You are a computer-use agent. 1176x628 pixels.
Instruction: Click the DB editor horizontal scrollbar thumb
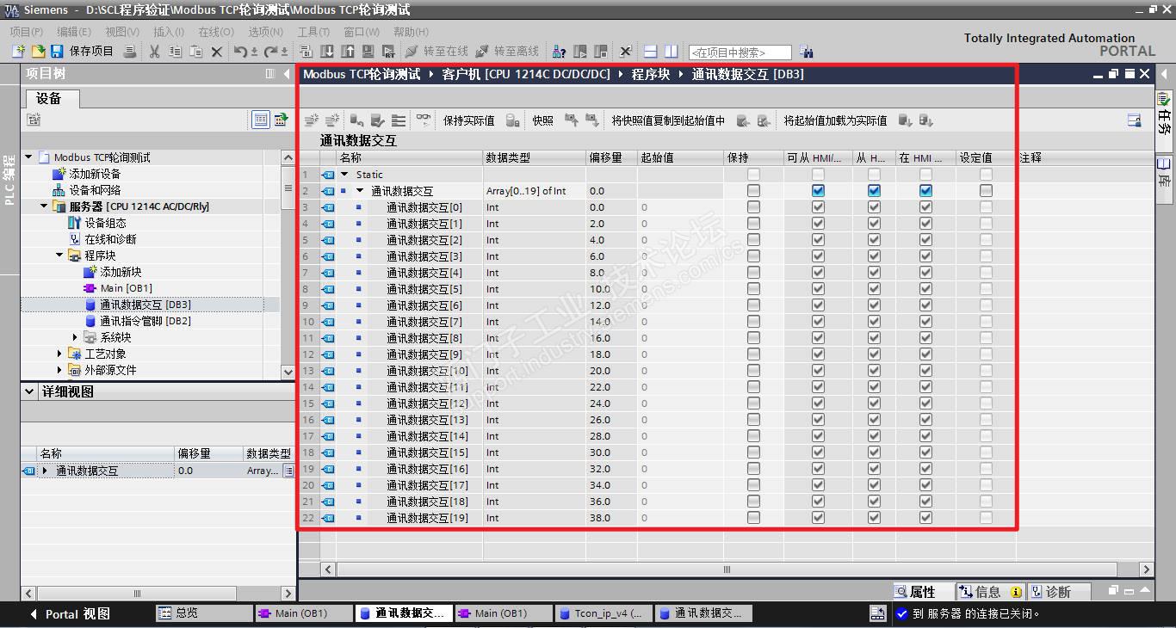[726, 570]
